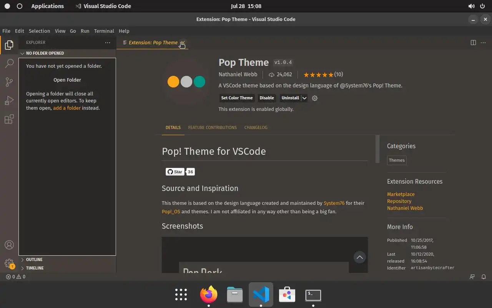Click the volume icon in top bar
492x308 pixels.
click(x=471, y=6)
